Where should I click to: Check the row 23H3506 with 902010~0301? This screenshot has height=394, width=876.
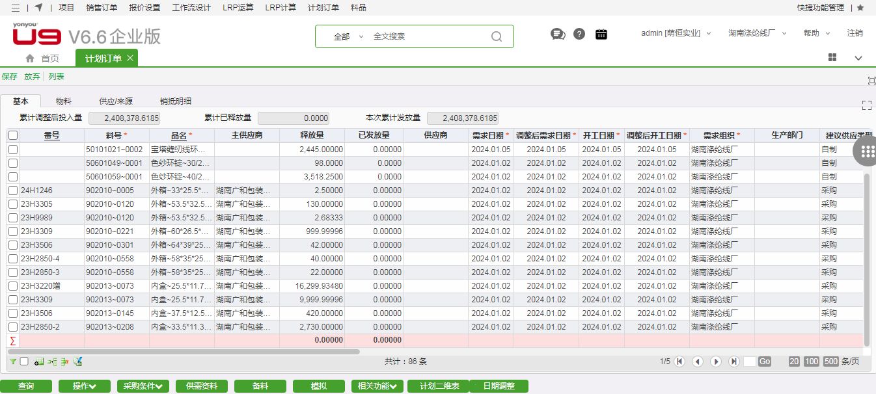point(13,245)
